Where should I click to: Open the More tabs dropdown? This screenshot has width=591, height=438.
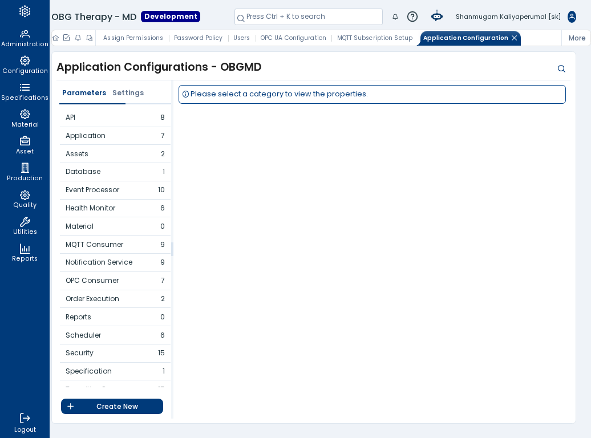click(x=577, y=38)
